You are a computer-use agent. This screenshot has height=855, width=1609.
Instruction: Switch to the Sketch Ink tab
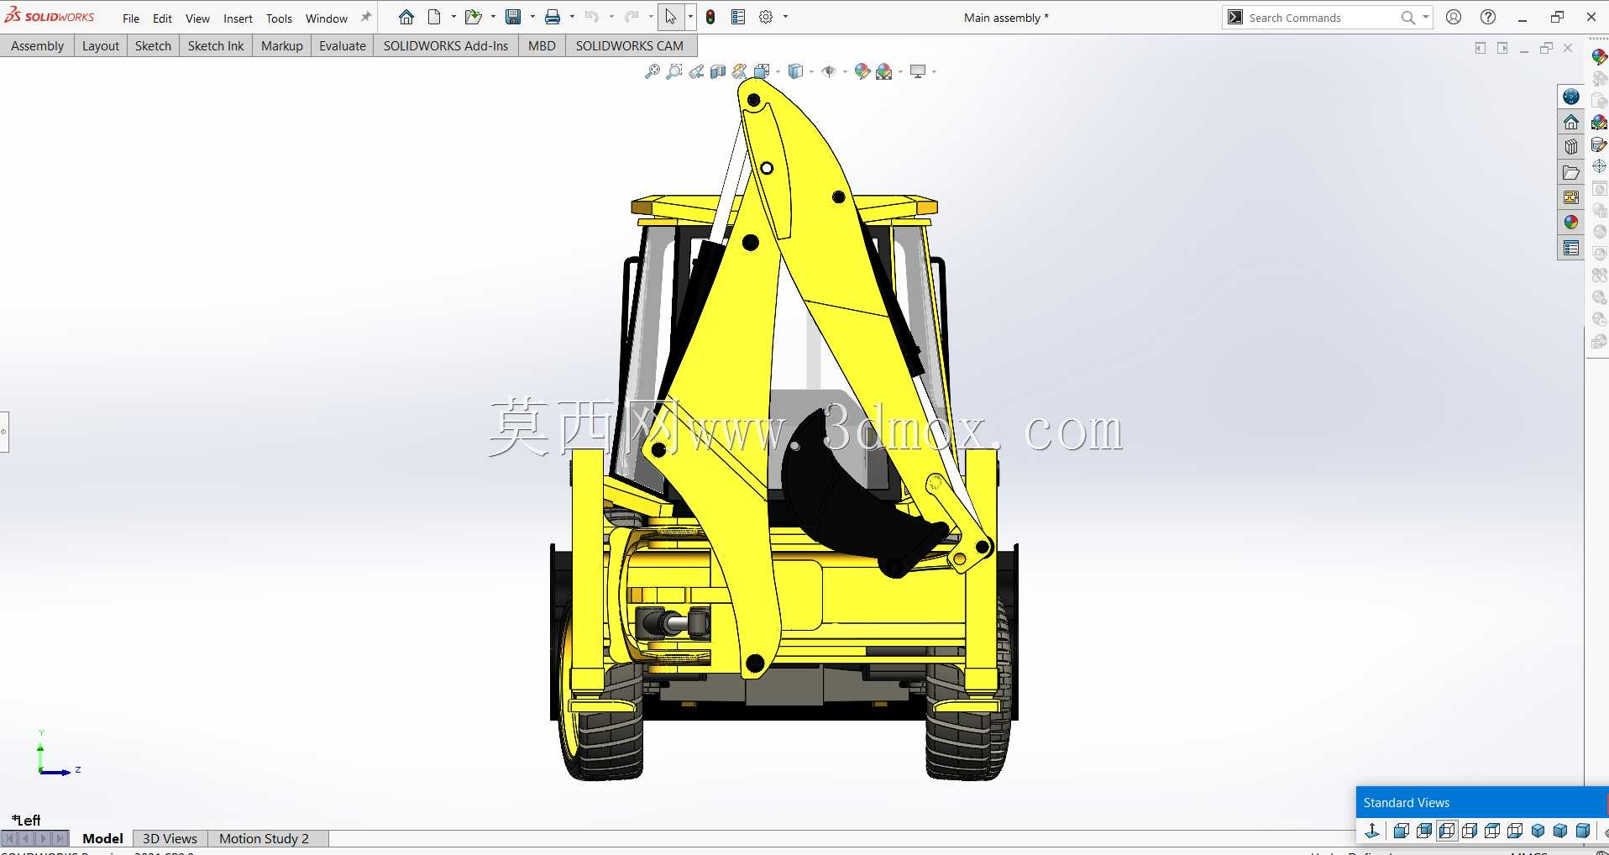216,46
